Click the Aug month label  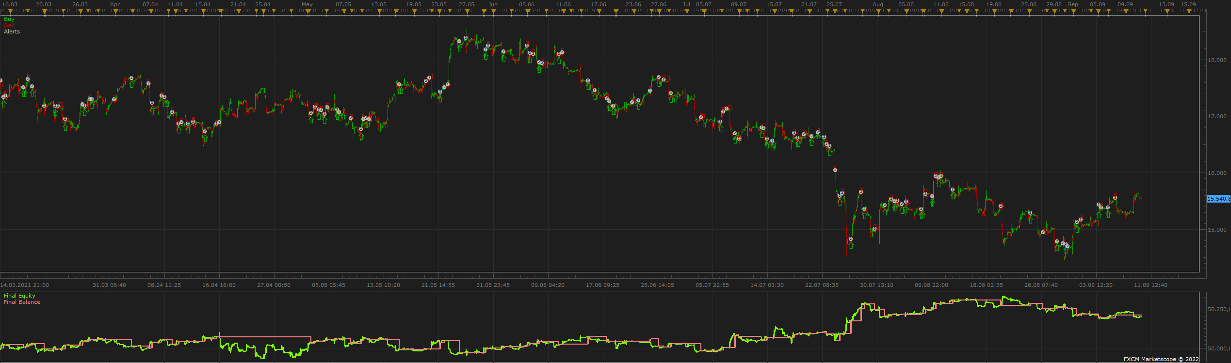pos(878,4)
